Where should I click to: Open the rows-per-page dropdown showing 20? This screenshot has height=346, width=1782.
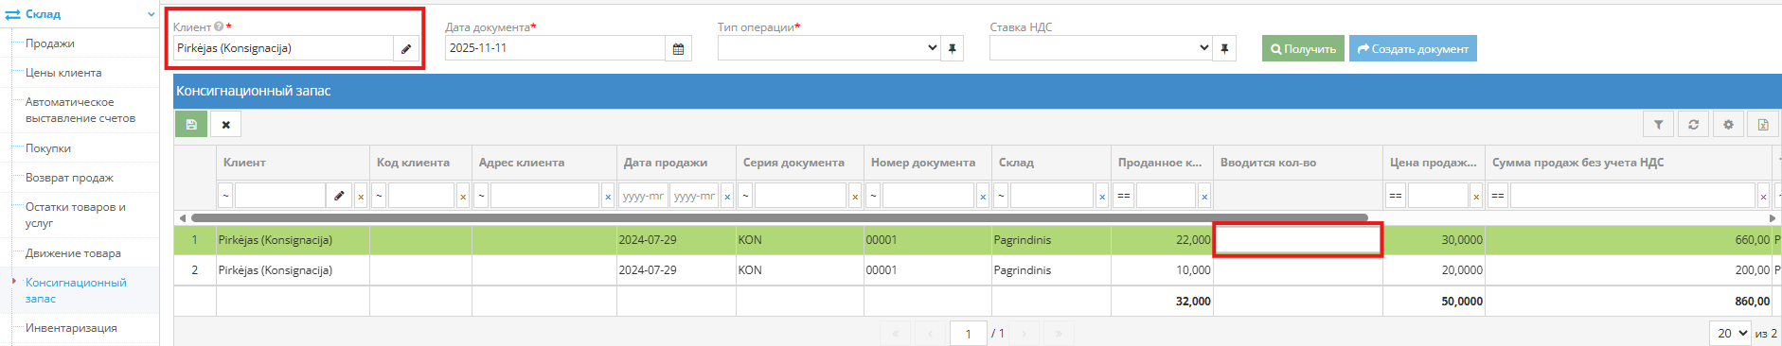[x=1730, y=333]
